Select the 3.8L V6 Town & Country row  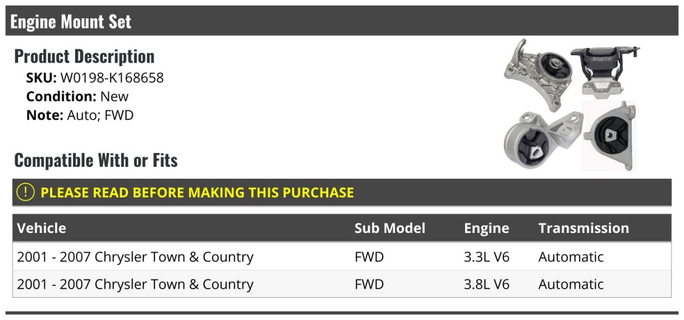(135, 284)
